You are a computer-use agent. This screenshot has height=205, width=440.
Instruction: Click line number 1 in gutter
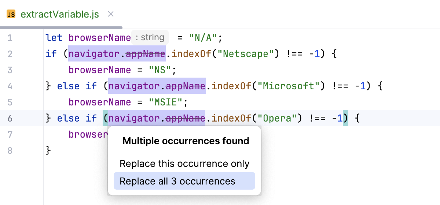10,38
